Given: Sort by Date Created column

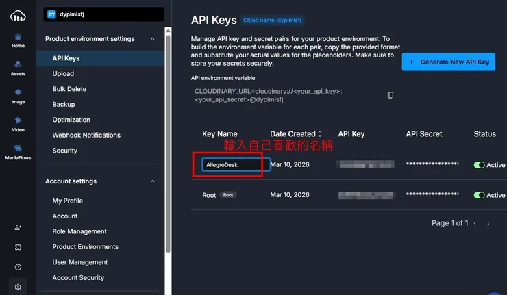Looking at the screenshot, I should coord(319,134).
